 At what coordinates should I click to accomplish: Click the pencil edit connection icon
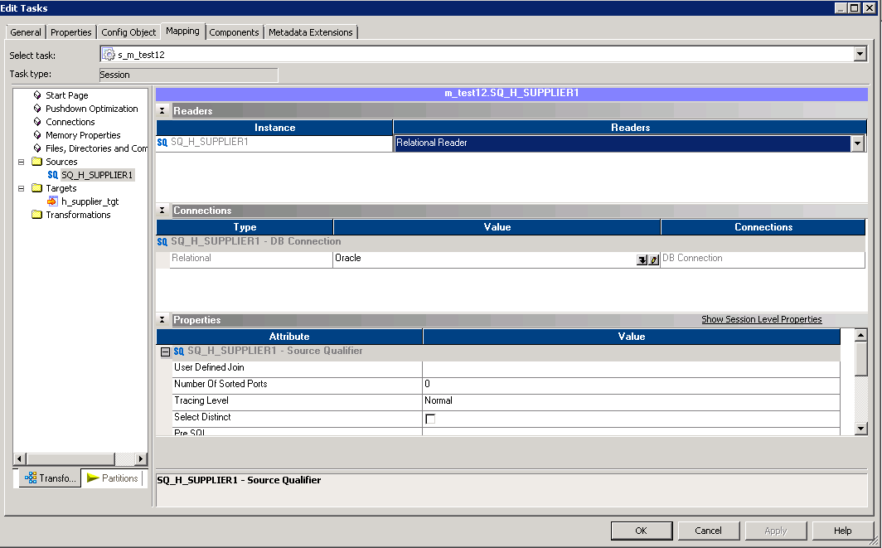point(653,259)
